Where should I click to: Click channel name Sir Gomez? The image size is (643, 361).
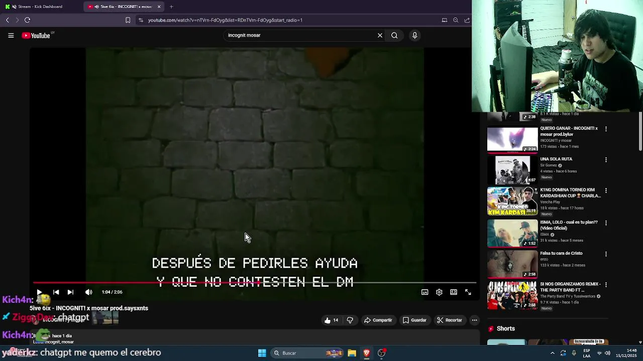tap(549, 165)
